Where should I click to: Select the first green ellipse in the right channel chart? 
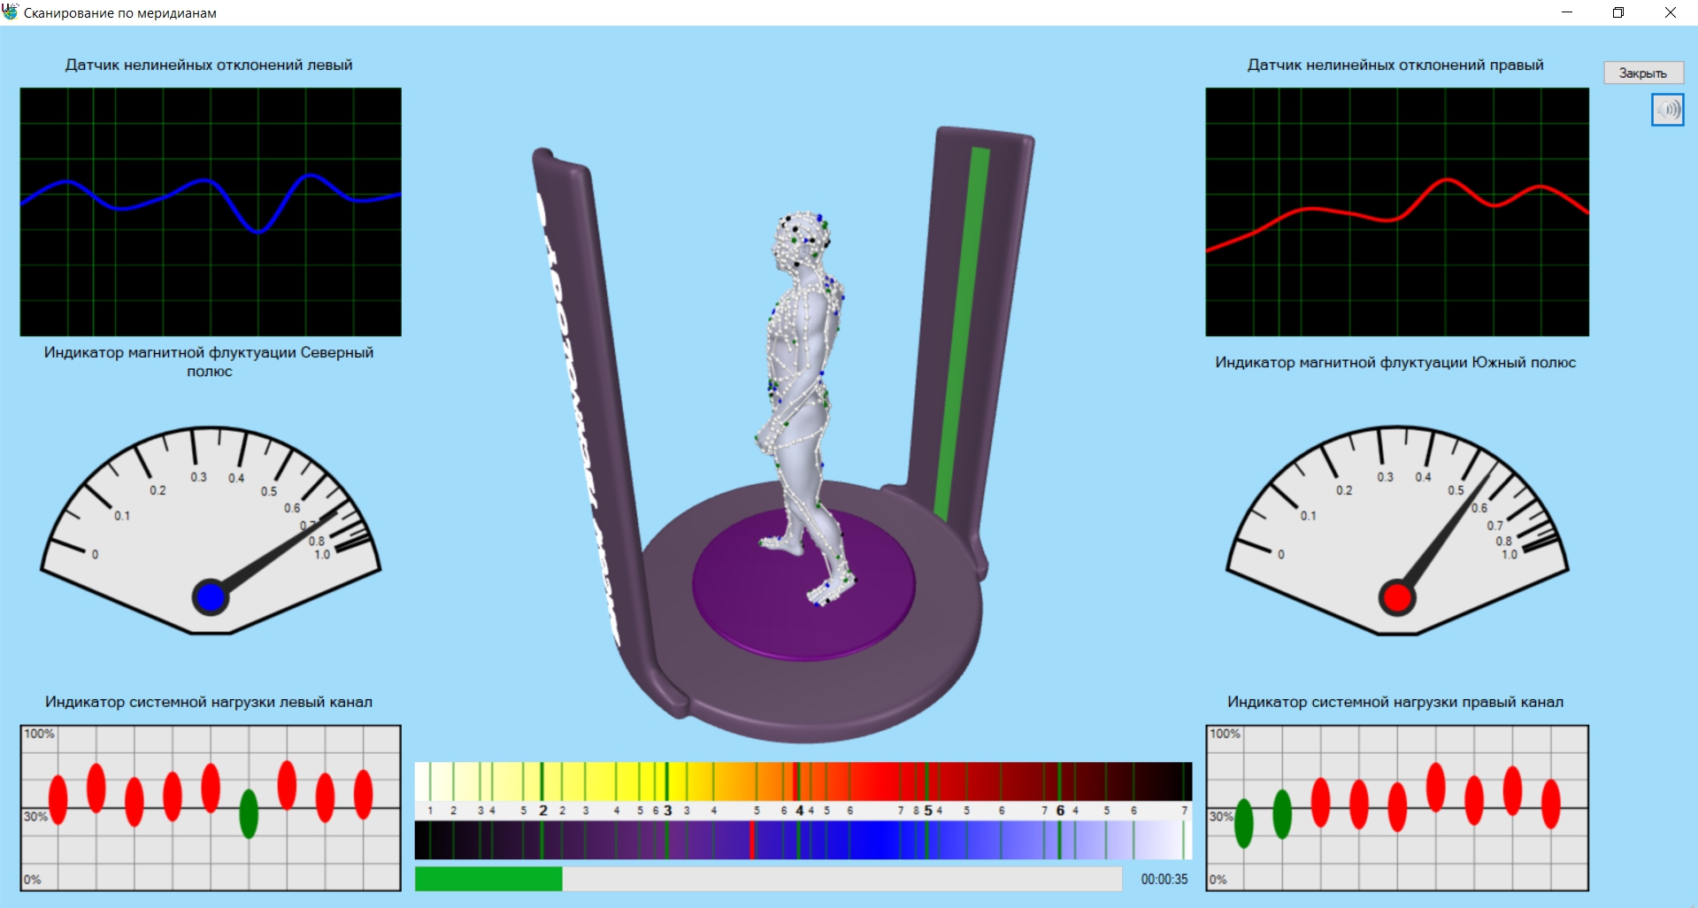pos(1243,822)
